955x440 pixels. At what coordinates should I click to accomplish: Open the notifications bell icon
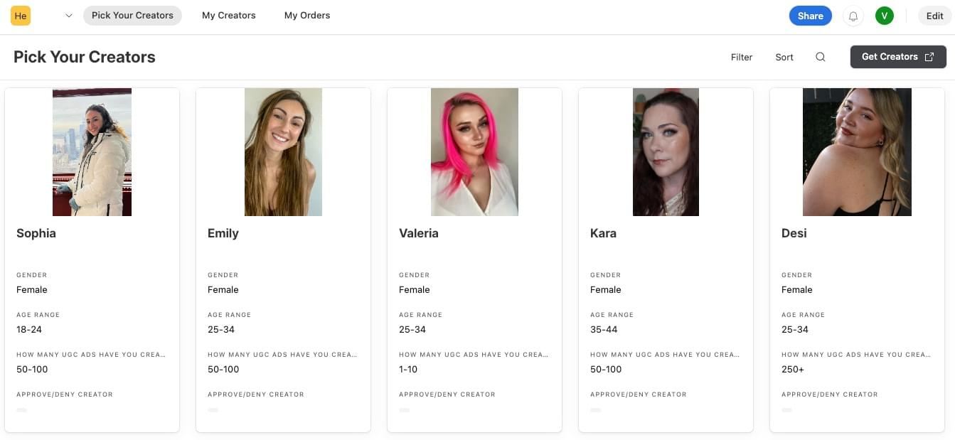pyautogui.click(x=853, y=16)
